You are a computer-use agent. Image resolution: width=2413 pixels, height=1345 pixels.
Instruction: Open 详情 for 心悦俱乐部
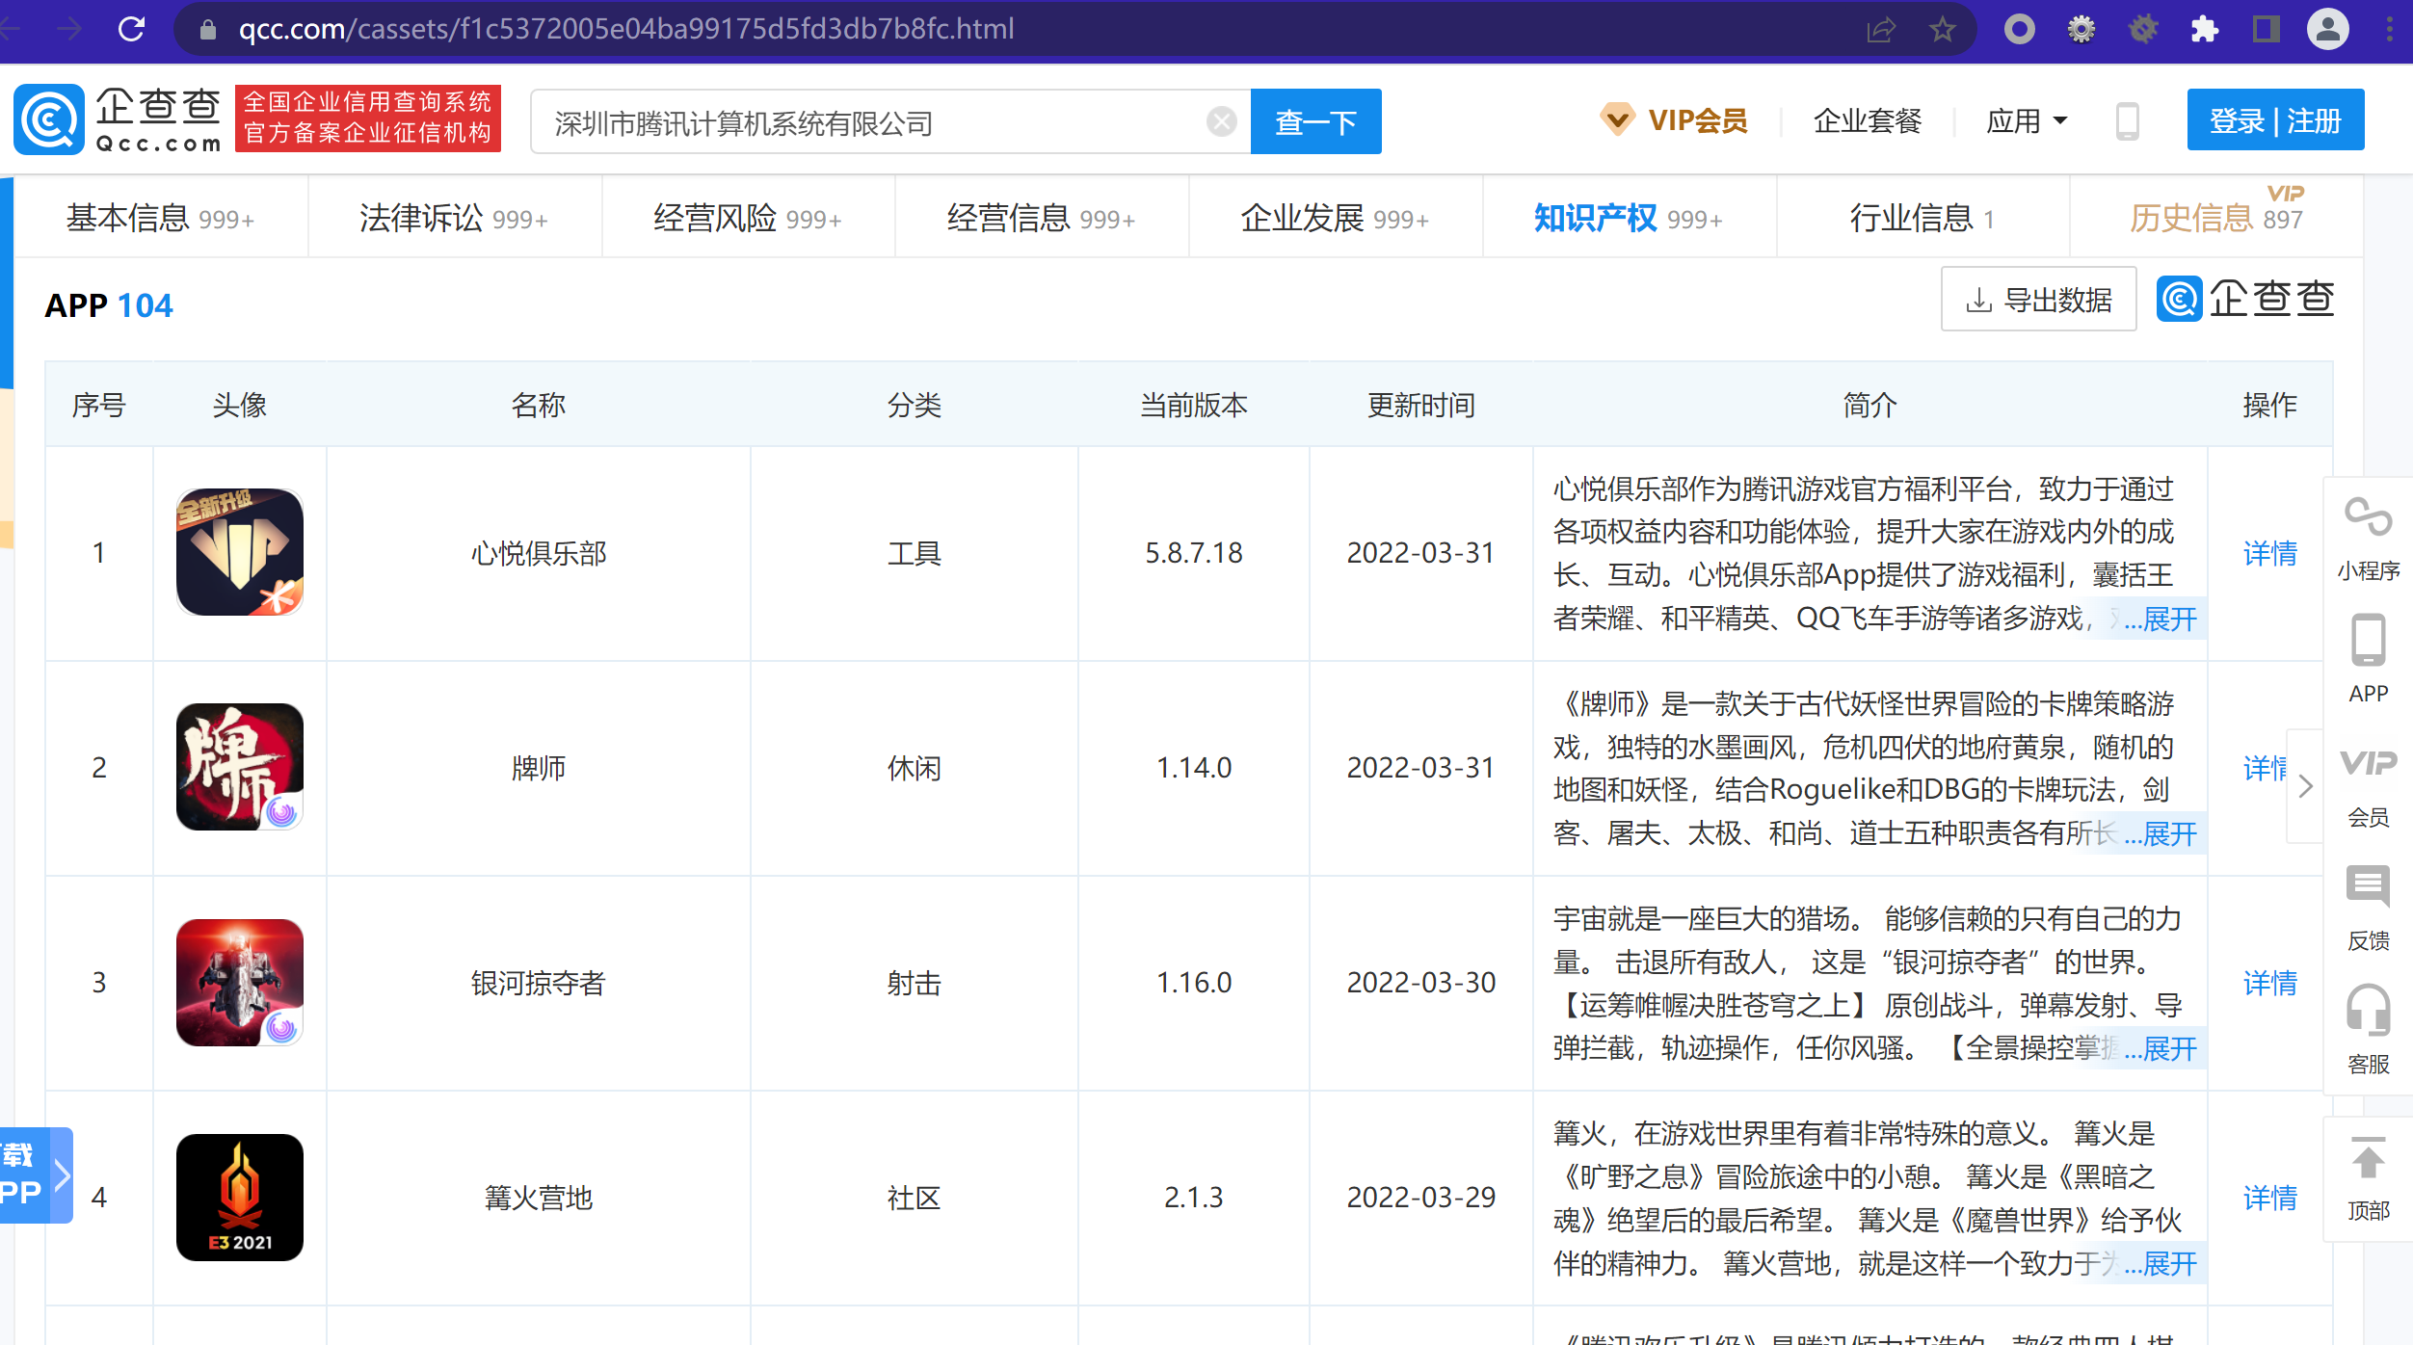2269,553
